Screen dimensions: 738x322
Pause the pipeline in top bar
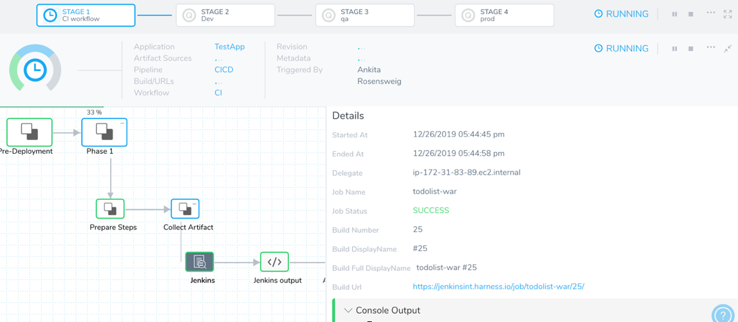click(675, 14)
